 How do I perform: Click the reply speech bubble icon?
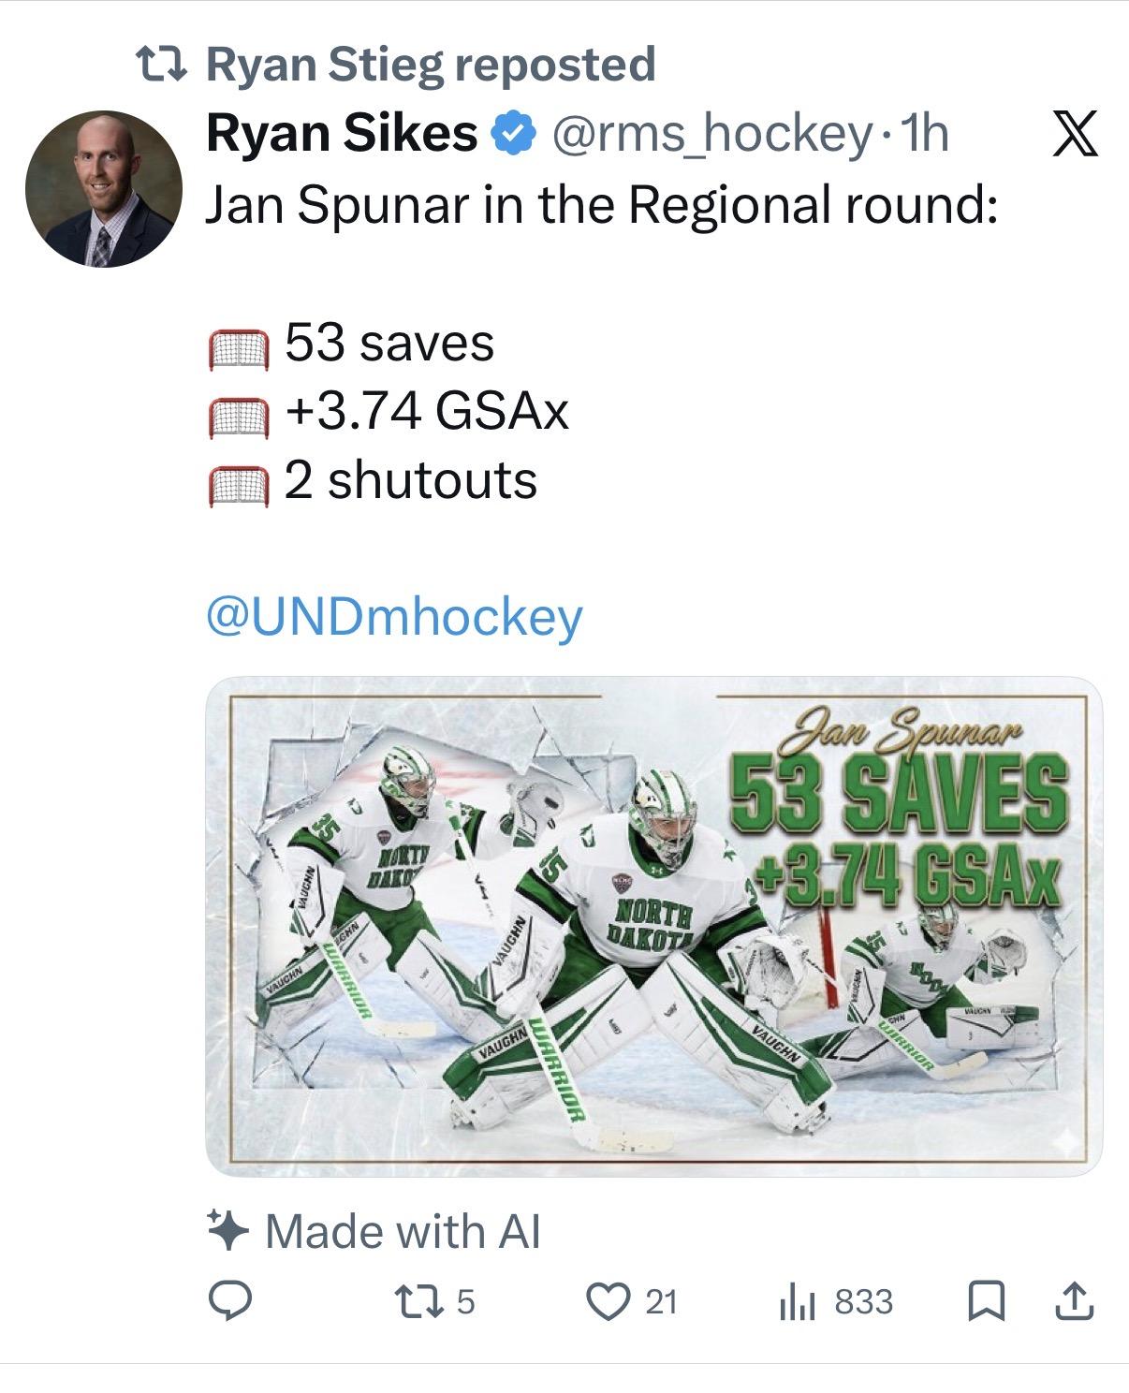228,1301
